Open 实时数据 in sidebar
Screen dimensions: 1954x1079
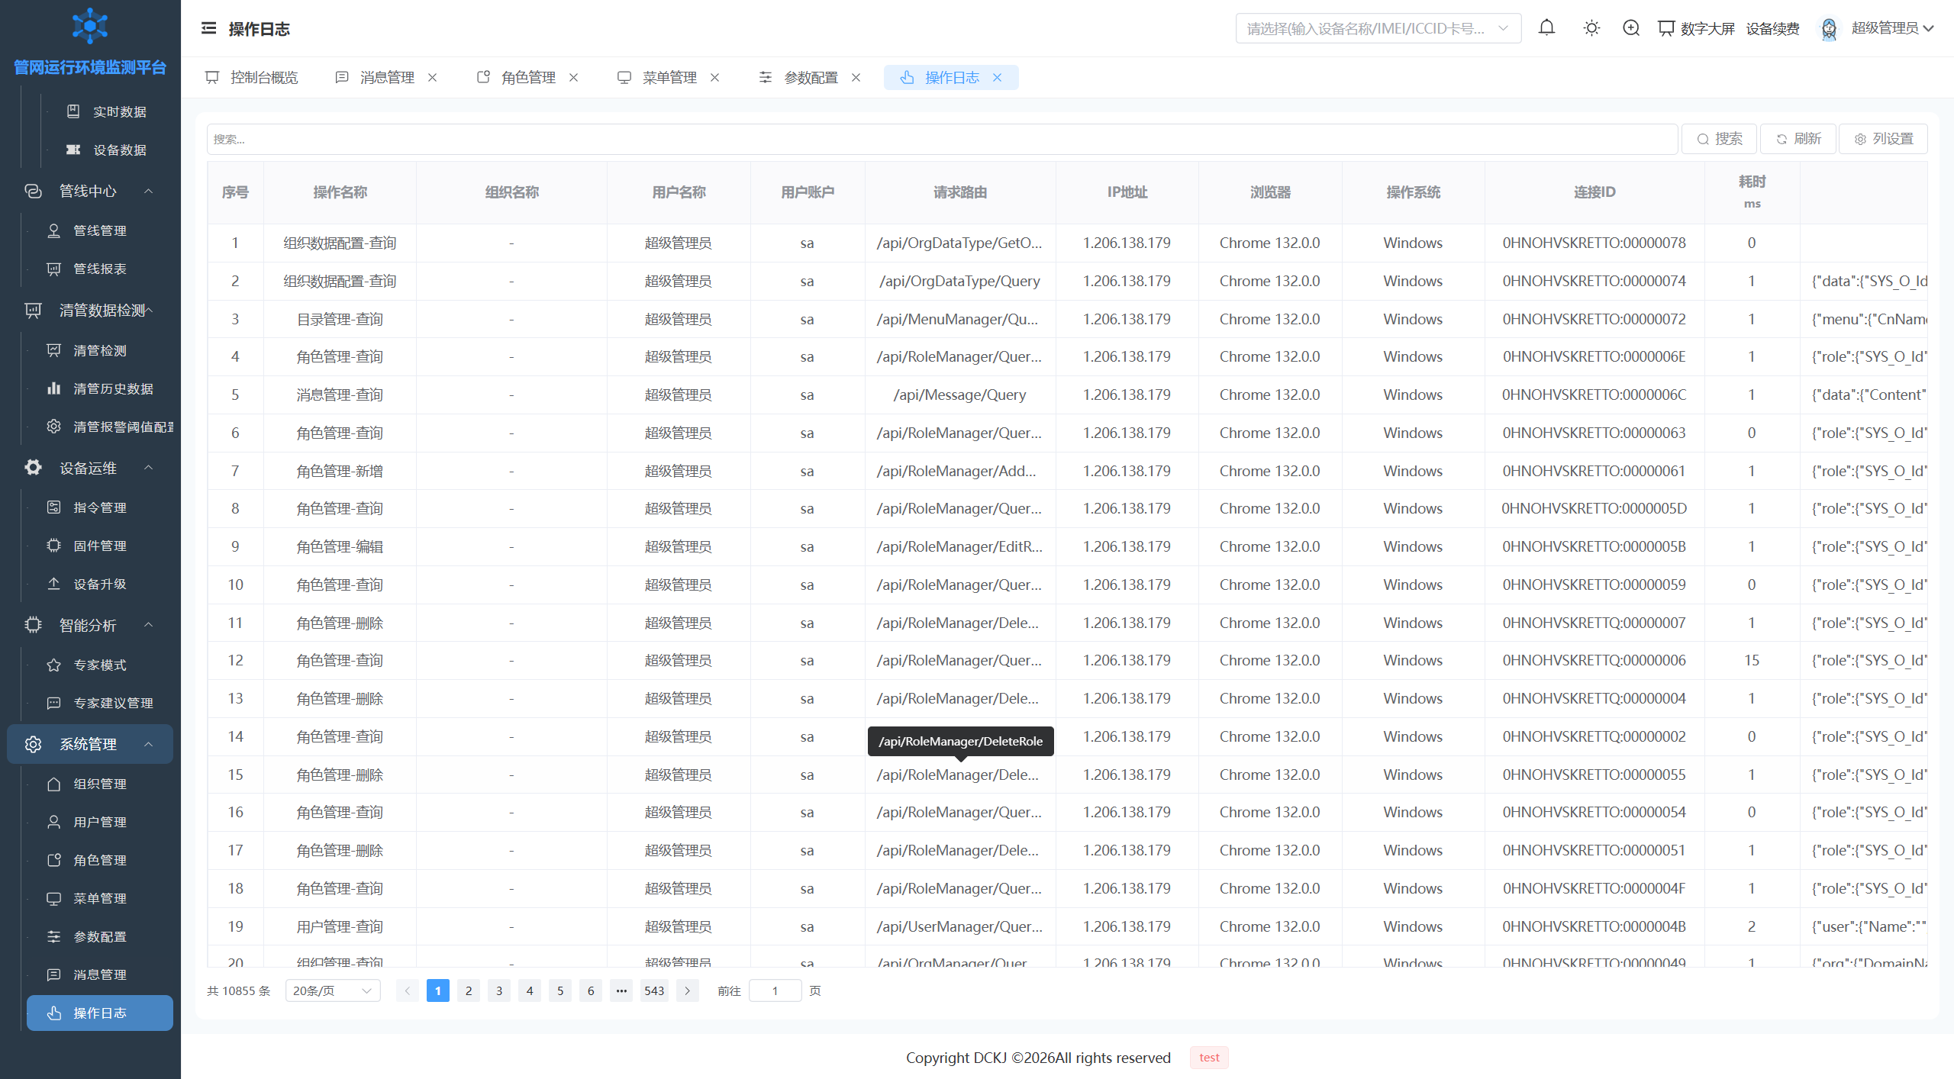point(107,112)
